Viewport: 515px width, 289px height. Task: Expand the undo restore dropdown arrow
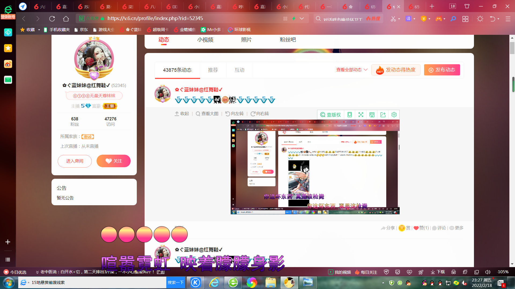498,19
